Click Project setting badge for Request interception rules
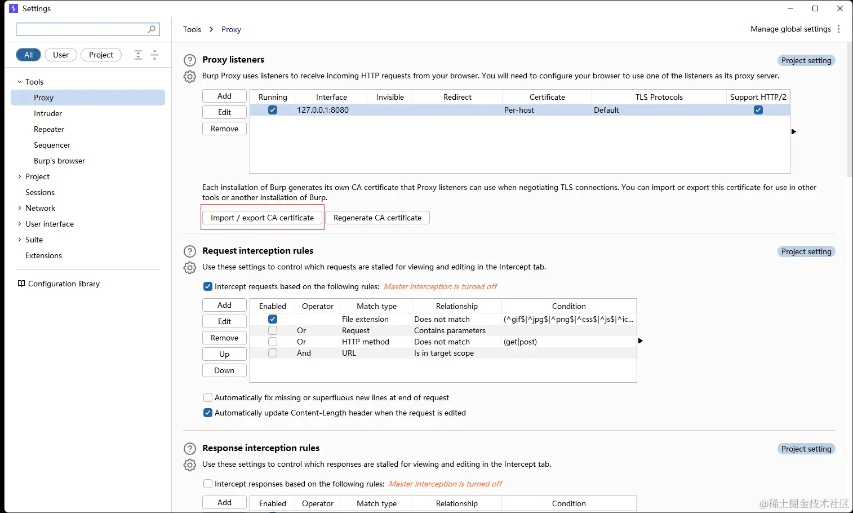 coord(806,251)
